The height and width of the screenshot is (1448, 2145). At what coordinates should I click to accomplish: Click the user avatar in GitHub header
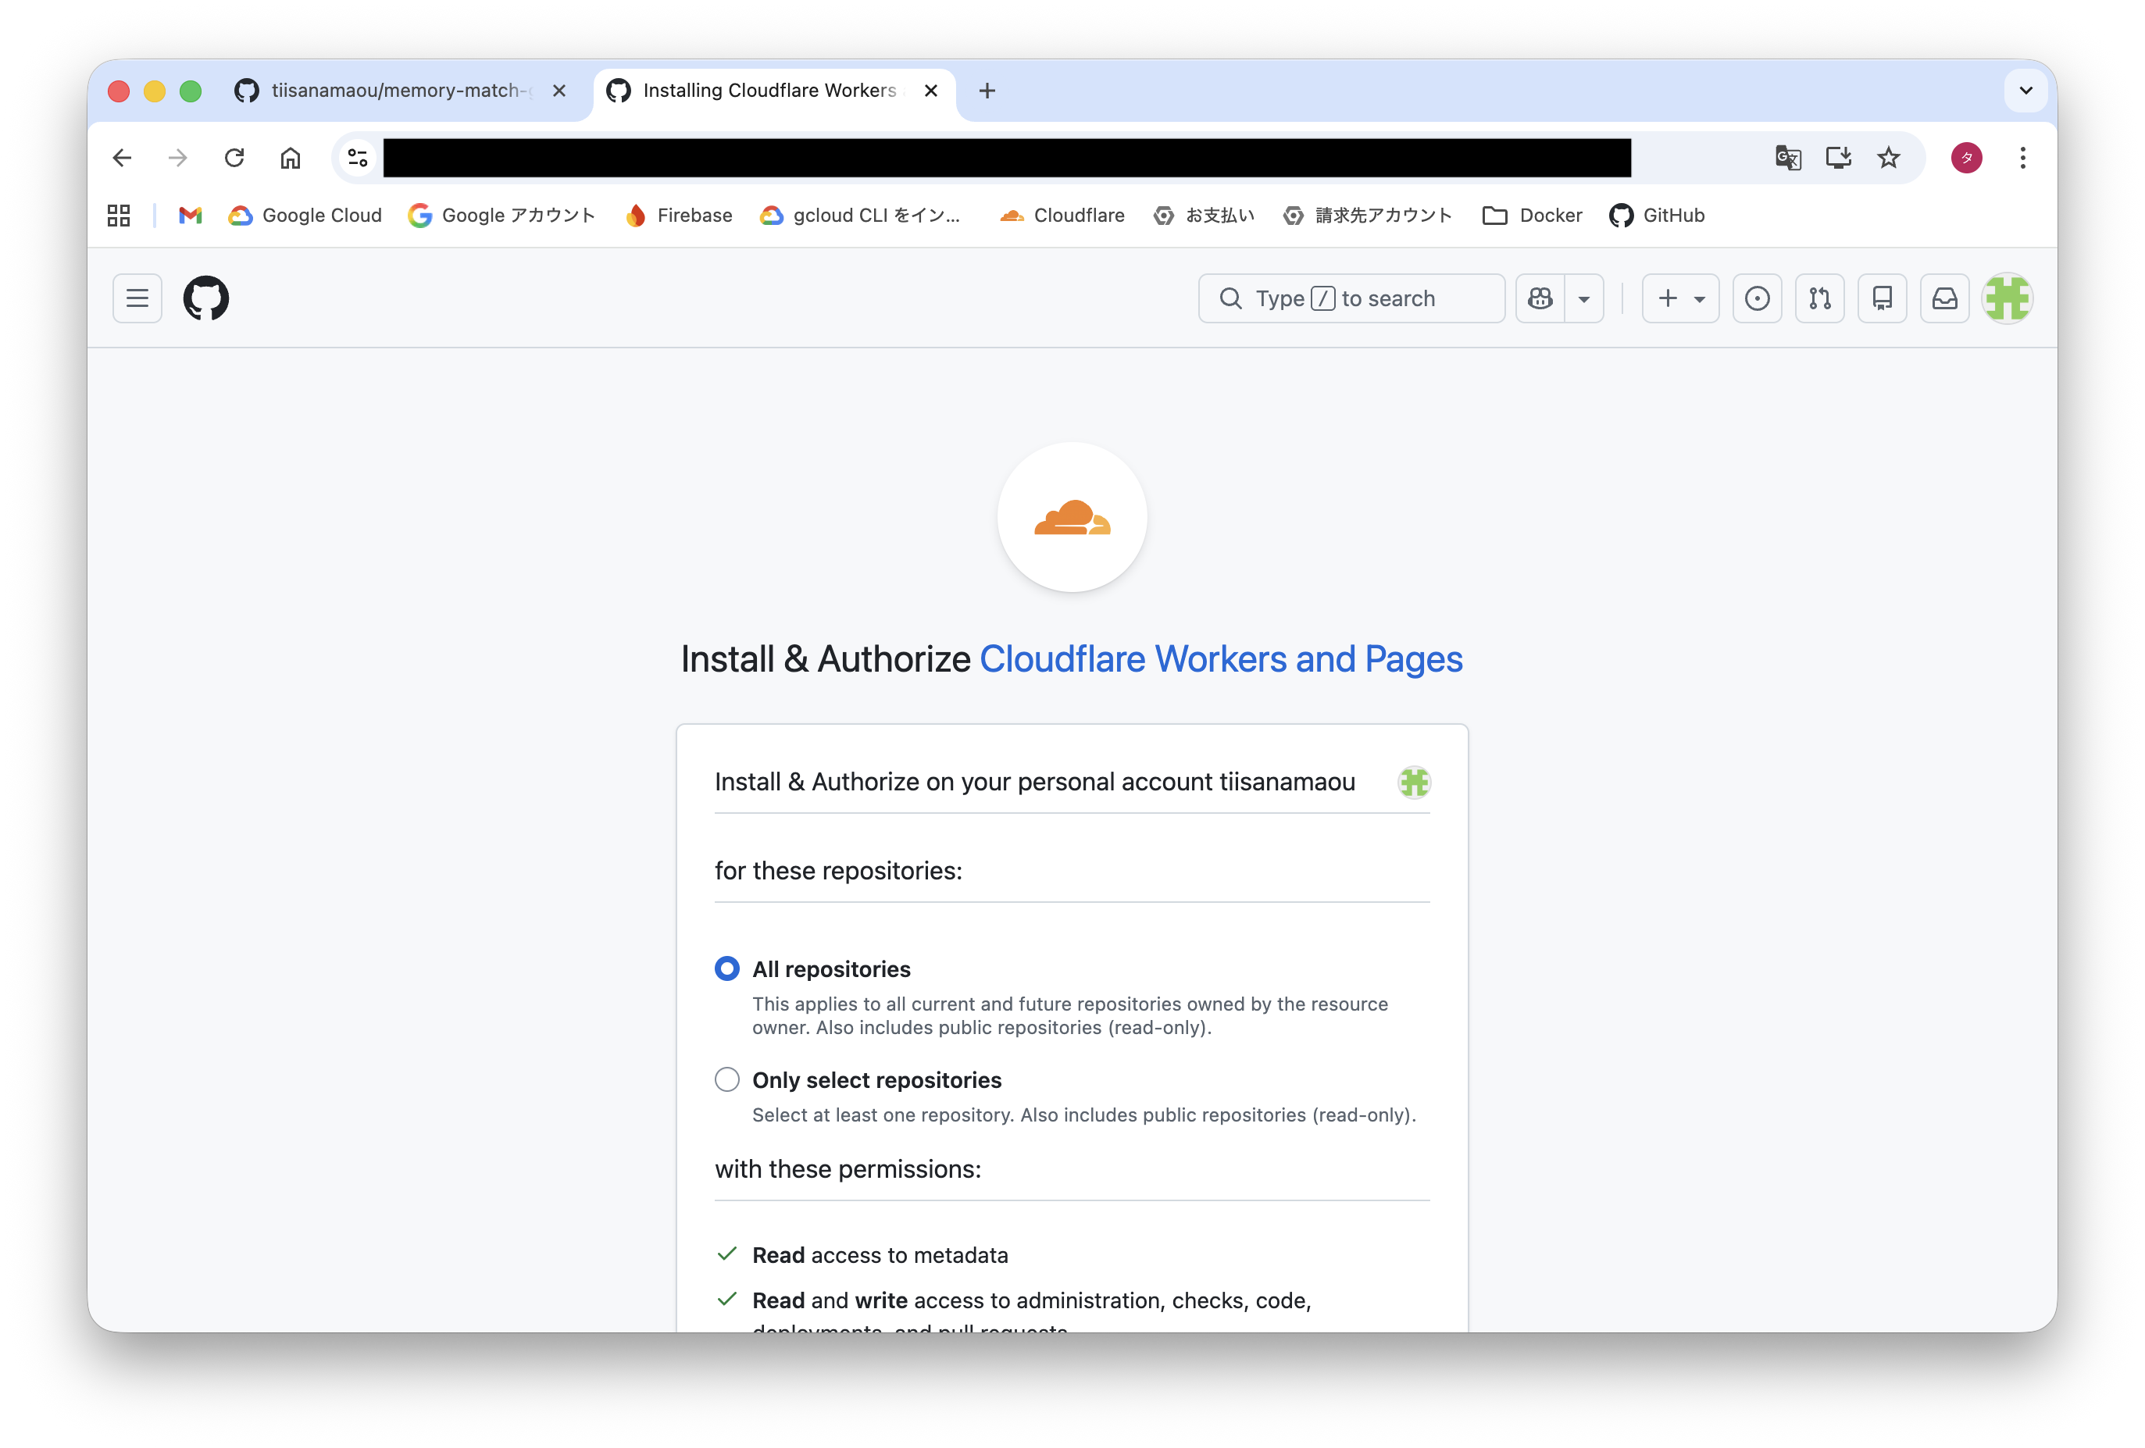point(2007,298)
